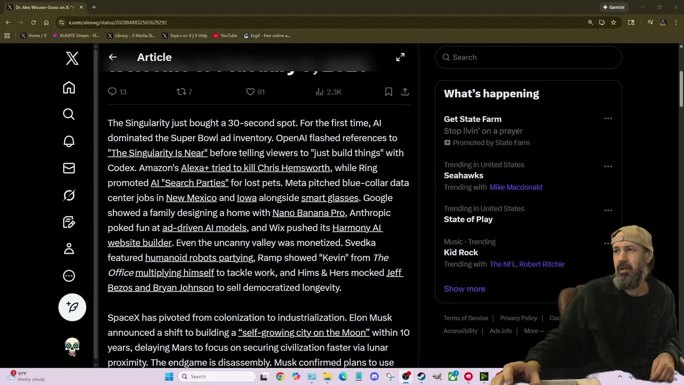Open the YouTube bookmark

point(226,36)
